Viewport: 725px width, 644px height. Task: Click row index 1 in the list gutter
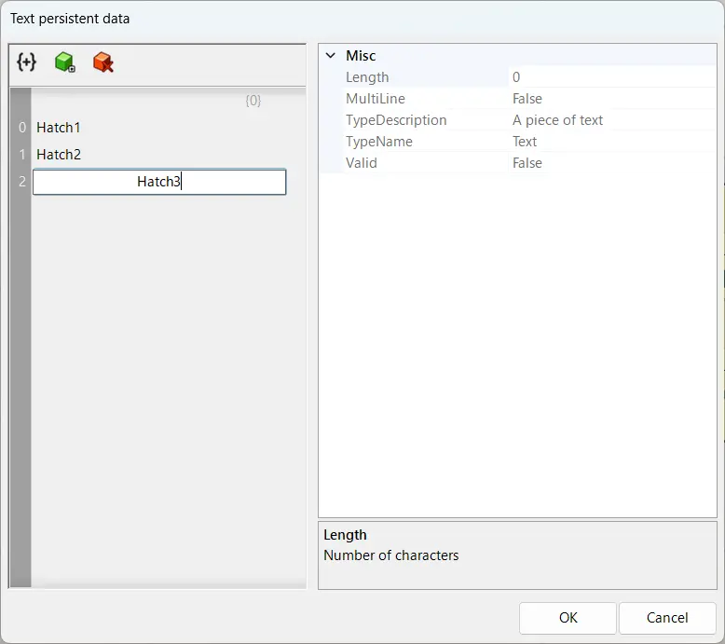click(22, 155)
